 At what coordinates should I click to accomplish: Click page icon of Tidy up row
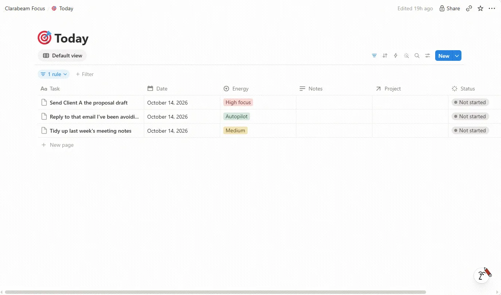pyautogui.click(x=44, y=131)
